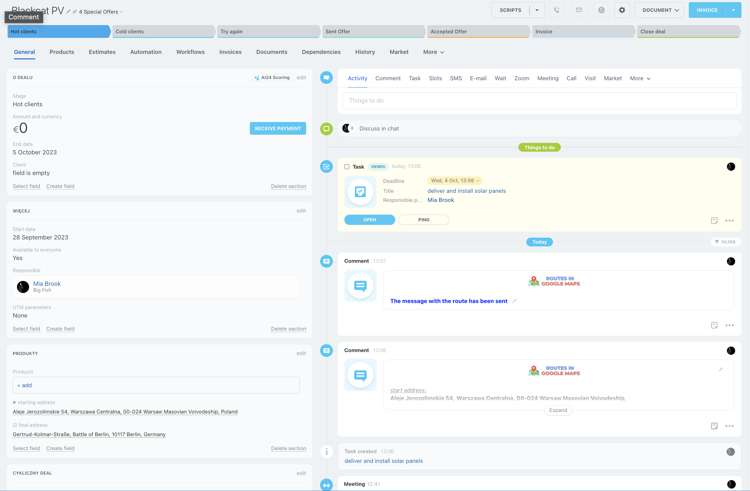
Task: Click Expand on the 13:06 comment
Action: pyautogui.click(x=558, y=410)
